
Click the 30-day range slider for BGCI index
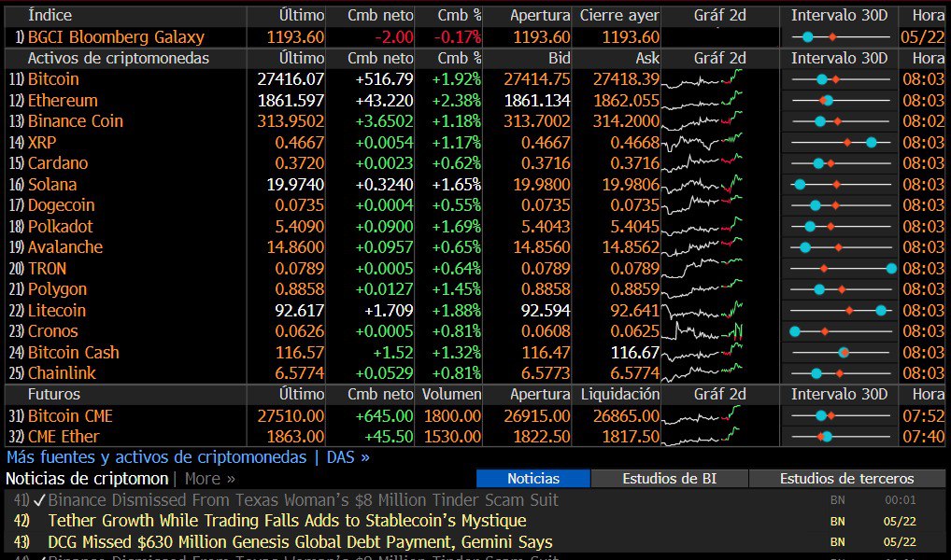coord(841,37)
